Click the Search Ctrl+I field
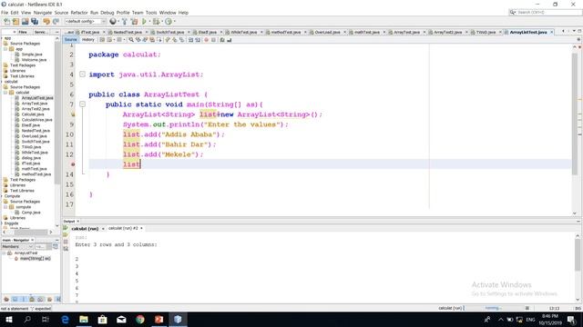This screenshot has width=583, height=327. [x=546, y=12]
